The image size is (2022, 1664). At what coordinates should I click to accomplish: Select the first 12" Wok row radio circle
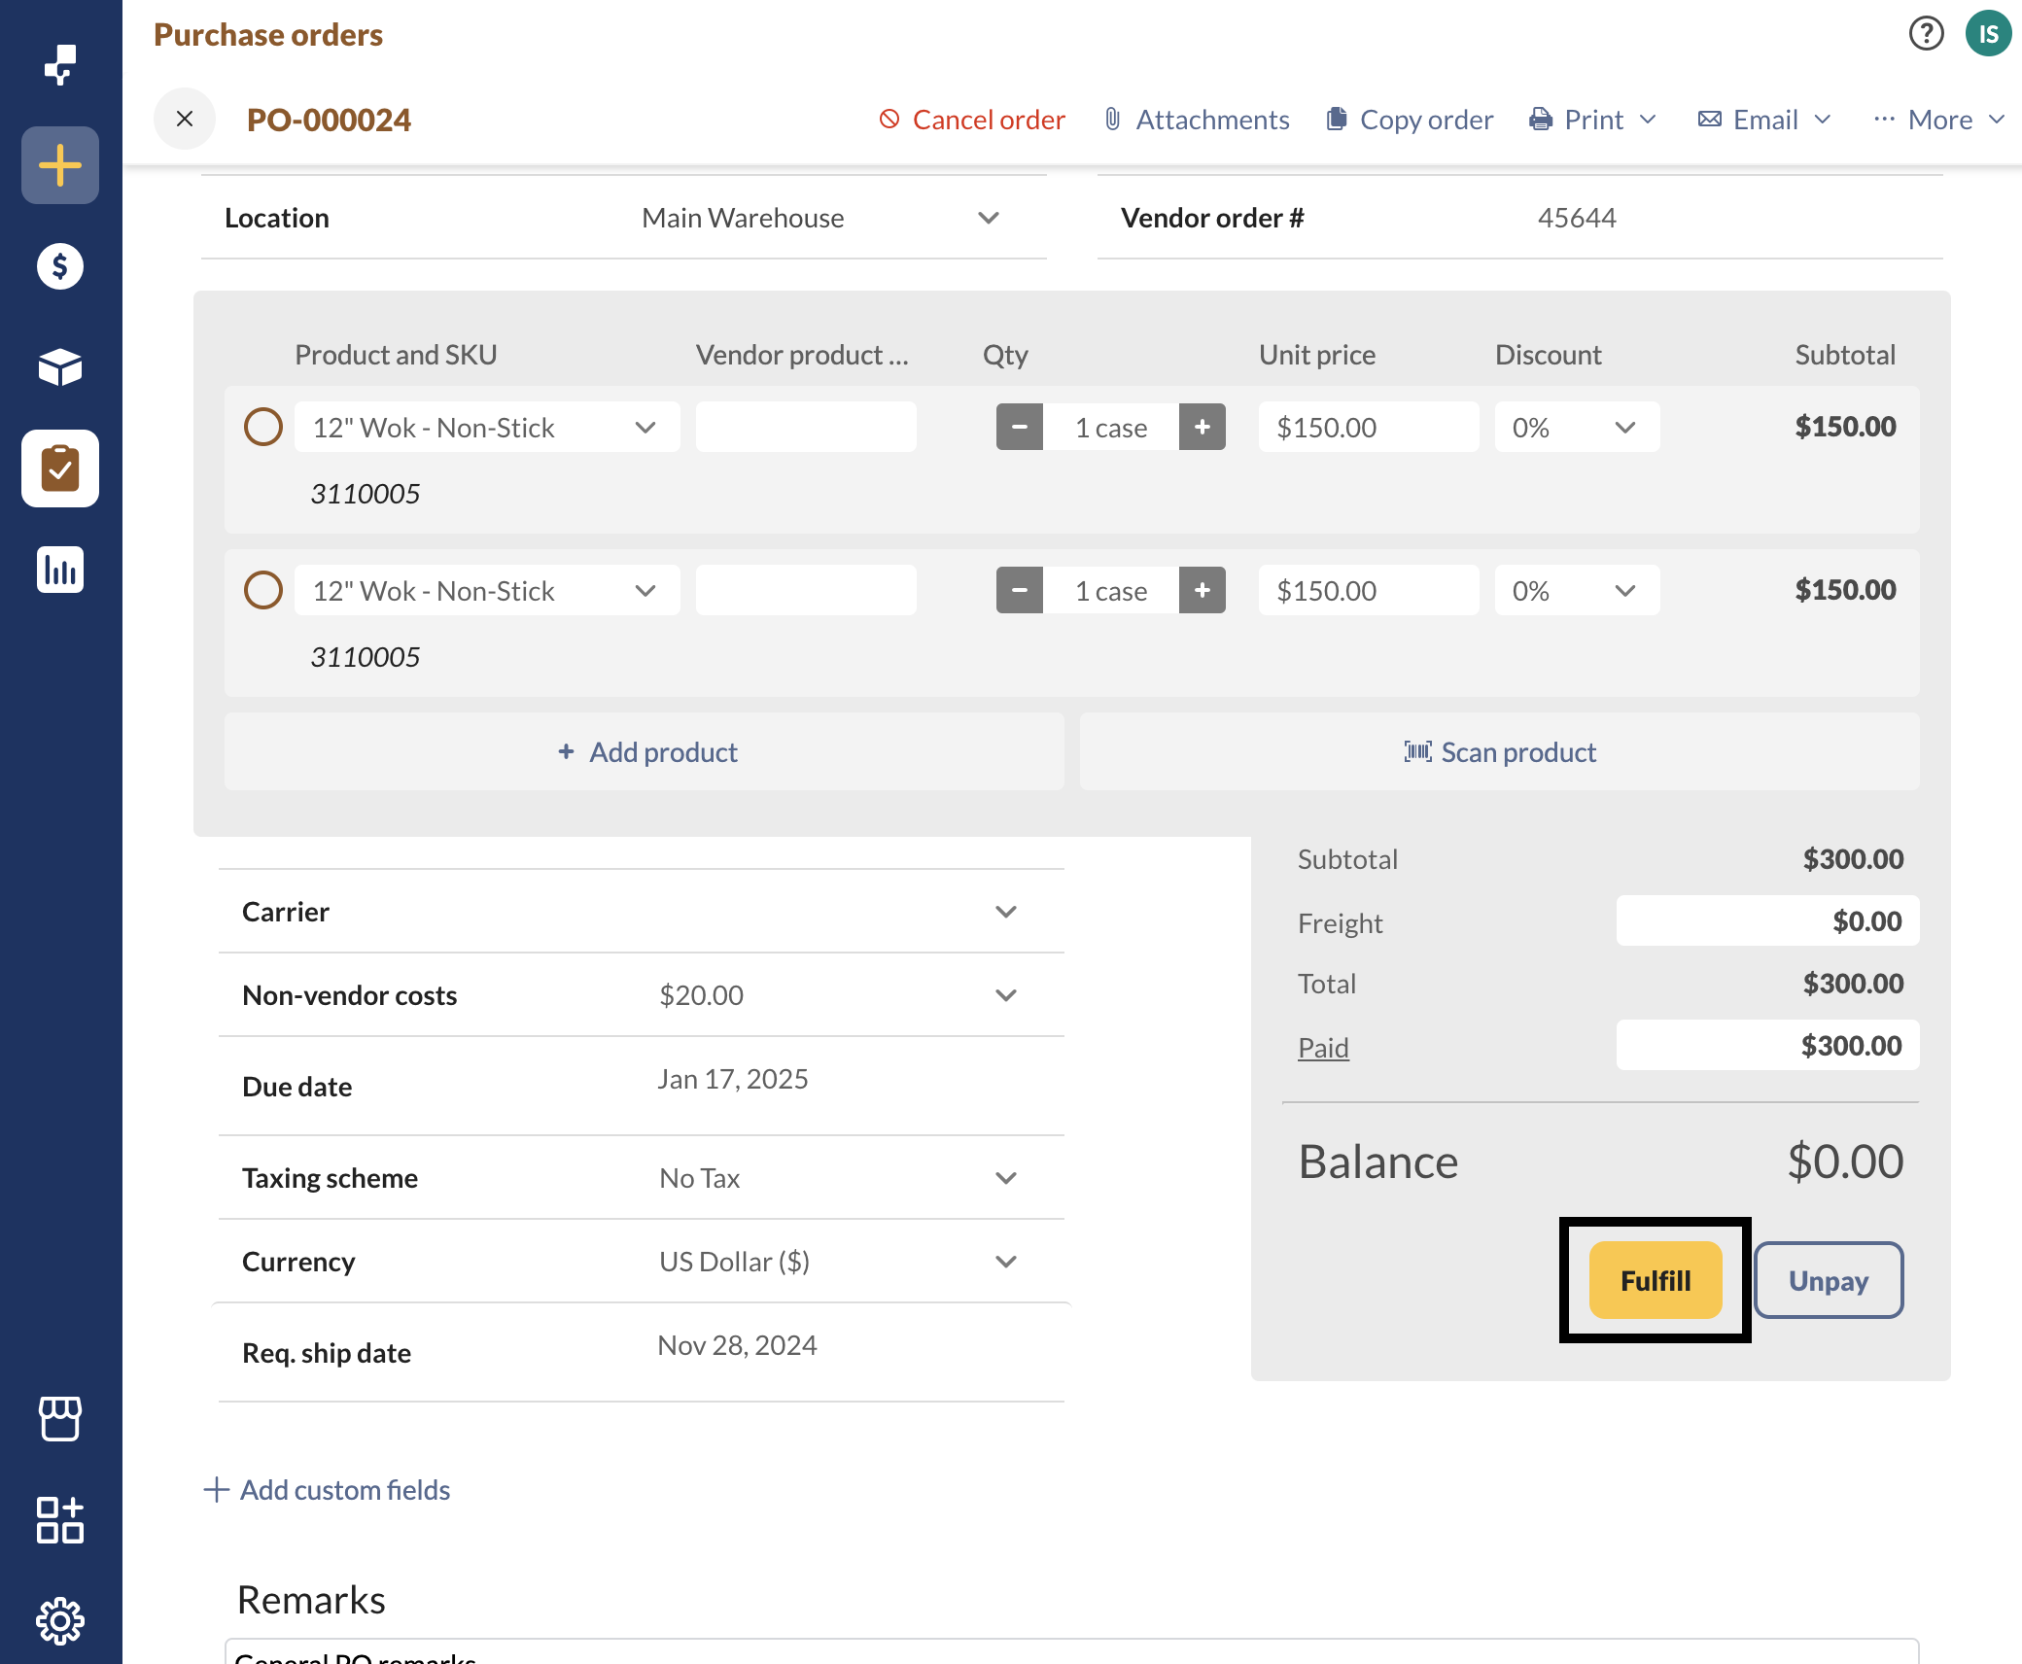(262, 427)
